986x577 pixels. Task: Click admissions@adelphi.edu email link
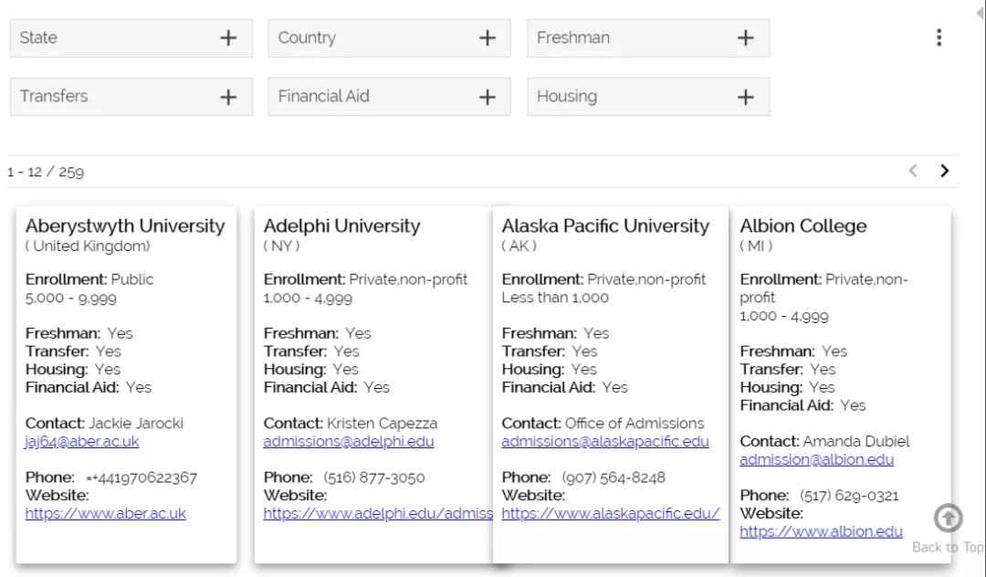click(x=349, y=442)
